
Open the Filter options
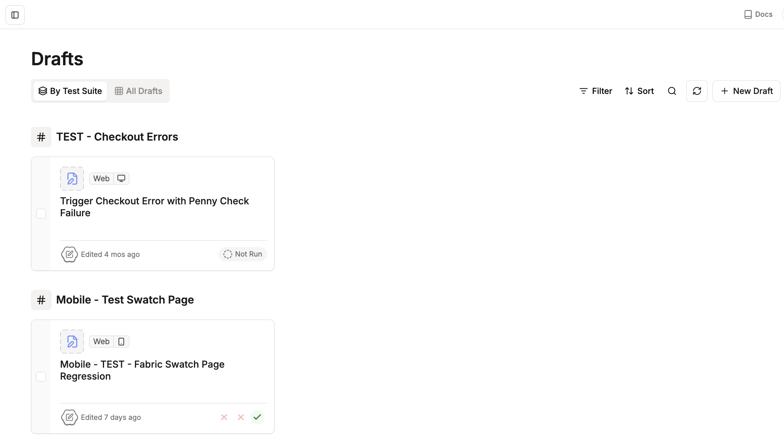point(596,91)
